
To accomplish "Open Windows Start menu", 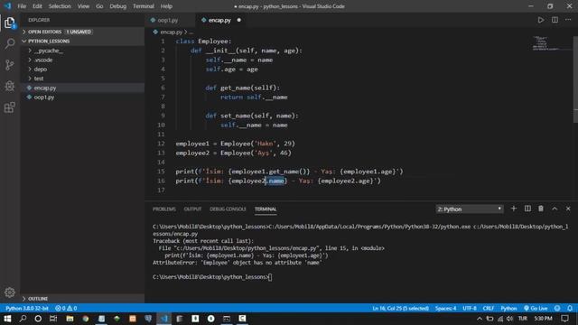I will click(7, 319).
